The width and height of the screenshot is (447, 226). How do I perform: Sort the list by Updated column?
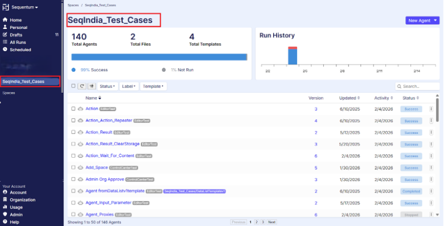pos(350,98)
